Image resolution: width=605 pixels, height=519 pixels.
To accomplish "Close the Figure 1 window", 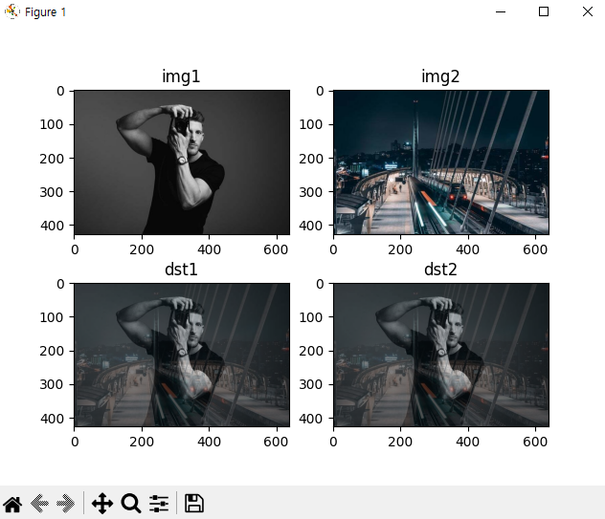I will [x=587, y=11].
